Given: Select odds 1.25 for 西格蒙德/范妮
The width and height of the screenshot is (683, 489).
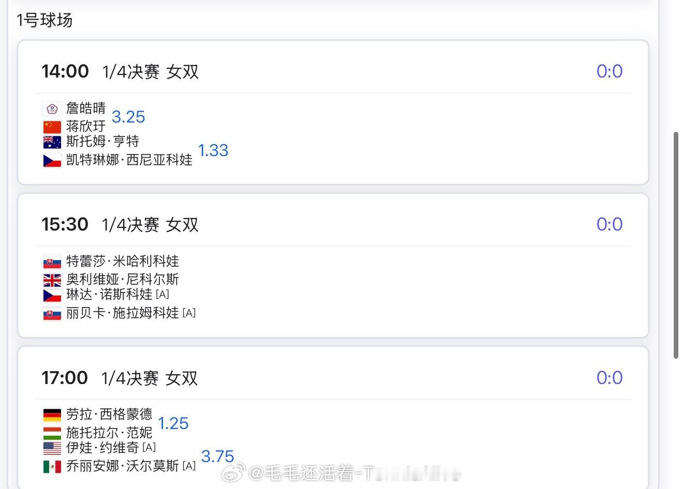Looking at the screenshot, I should 173,423.
